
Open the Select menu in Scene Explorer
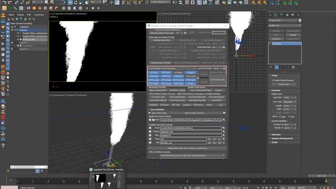[x=11, y=15]
